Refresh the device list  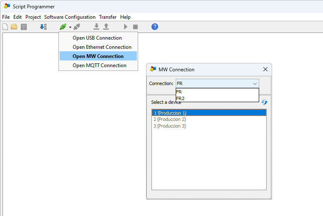pos(264,102)
